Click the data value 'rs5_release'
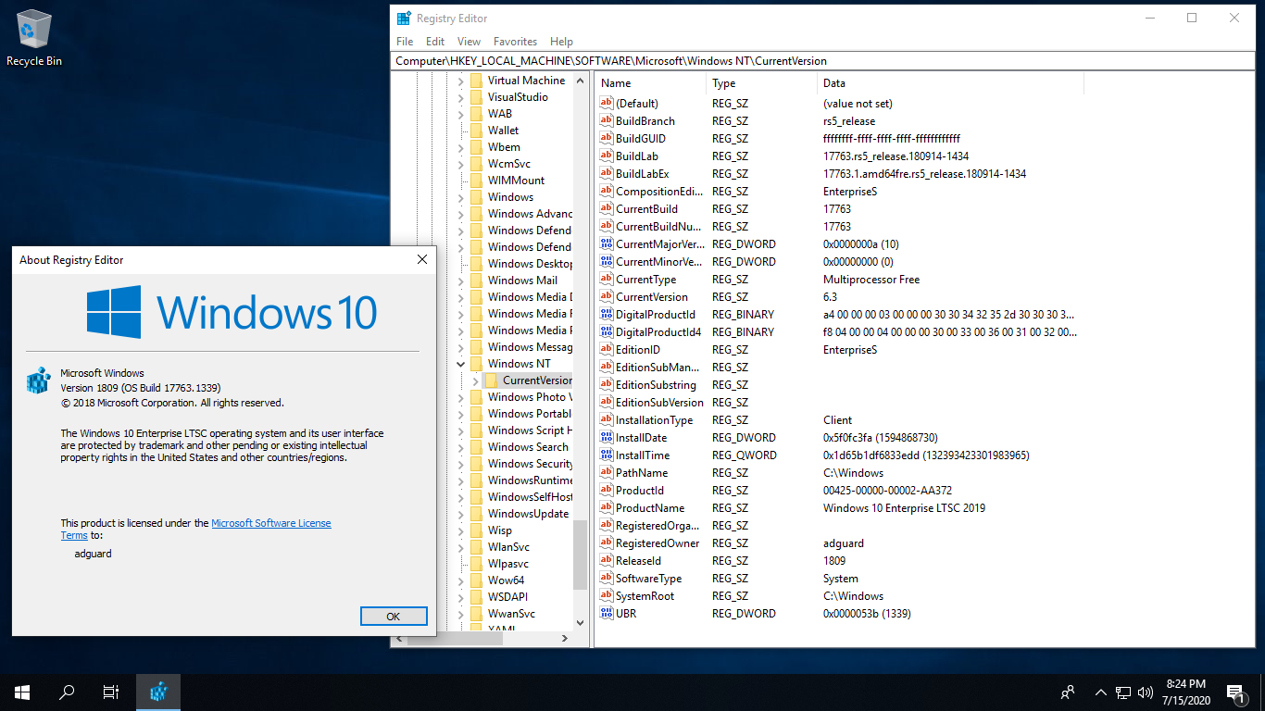This screenshot has width=1265, height=711. click(x=849, y=121)
